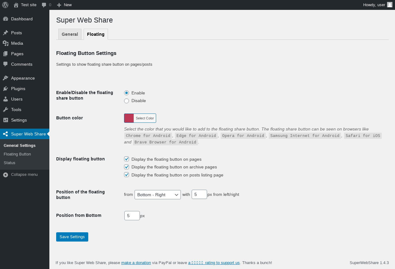
Task: Open the Media menu label
Action: [x=17, y=43]
